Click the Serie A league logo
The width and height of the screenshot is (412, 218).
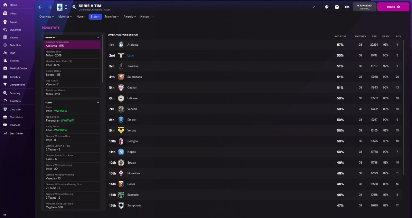60,7
